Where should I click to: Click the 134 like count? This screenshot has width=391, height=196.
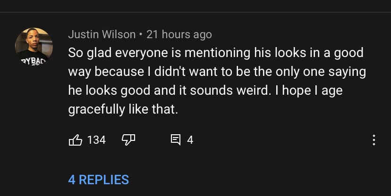[96, 140]
